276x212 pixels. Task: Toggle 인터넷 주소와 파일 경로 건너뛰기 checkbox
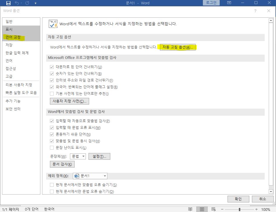52,80
